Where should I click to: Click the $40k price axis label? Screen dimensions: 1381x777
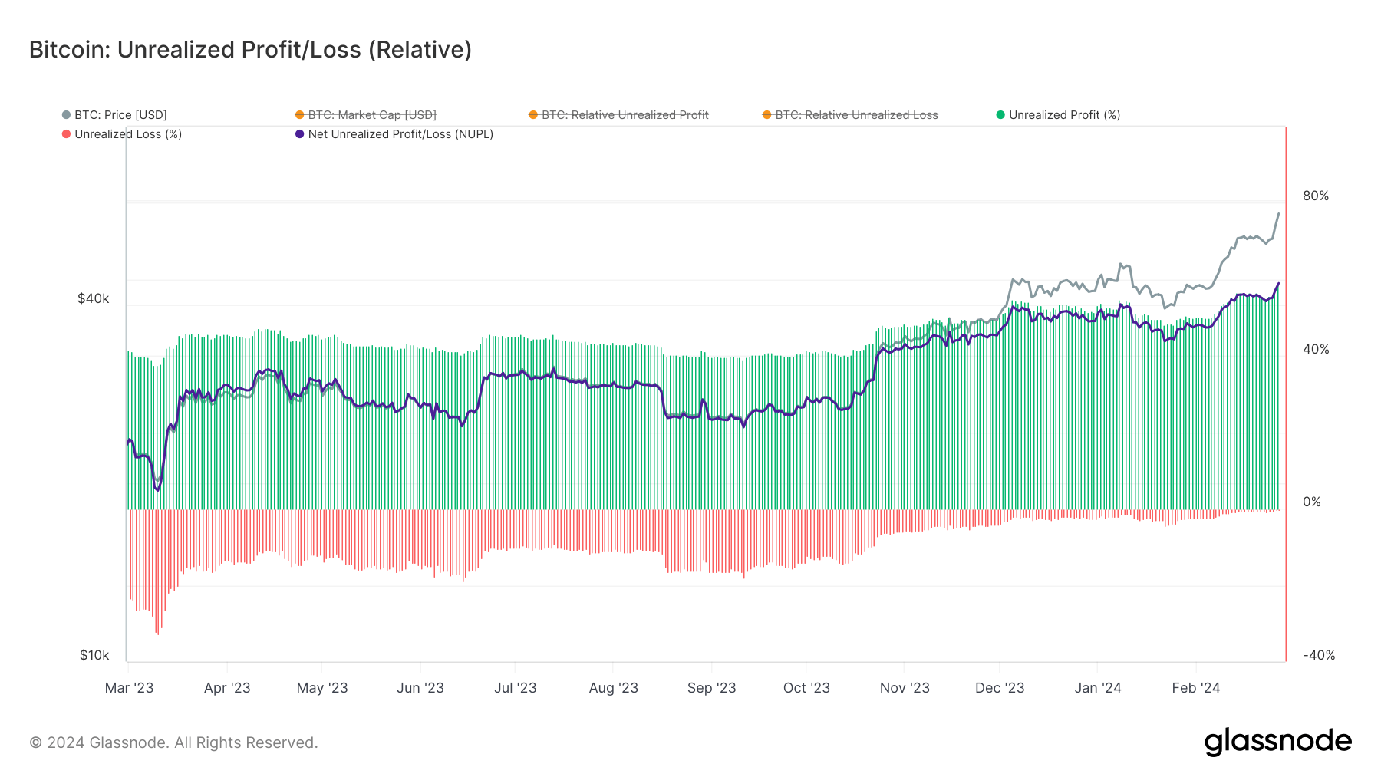point(94,298)
